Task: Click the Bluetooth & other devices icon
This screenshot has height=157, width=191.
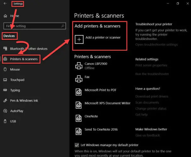Action: click(x=5, y=49)
